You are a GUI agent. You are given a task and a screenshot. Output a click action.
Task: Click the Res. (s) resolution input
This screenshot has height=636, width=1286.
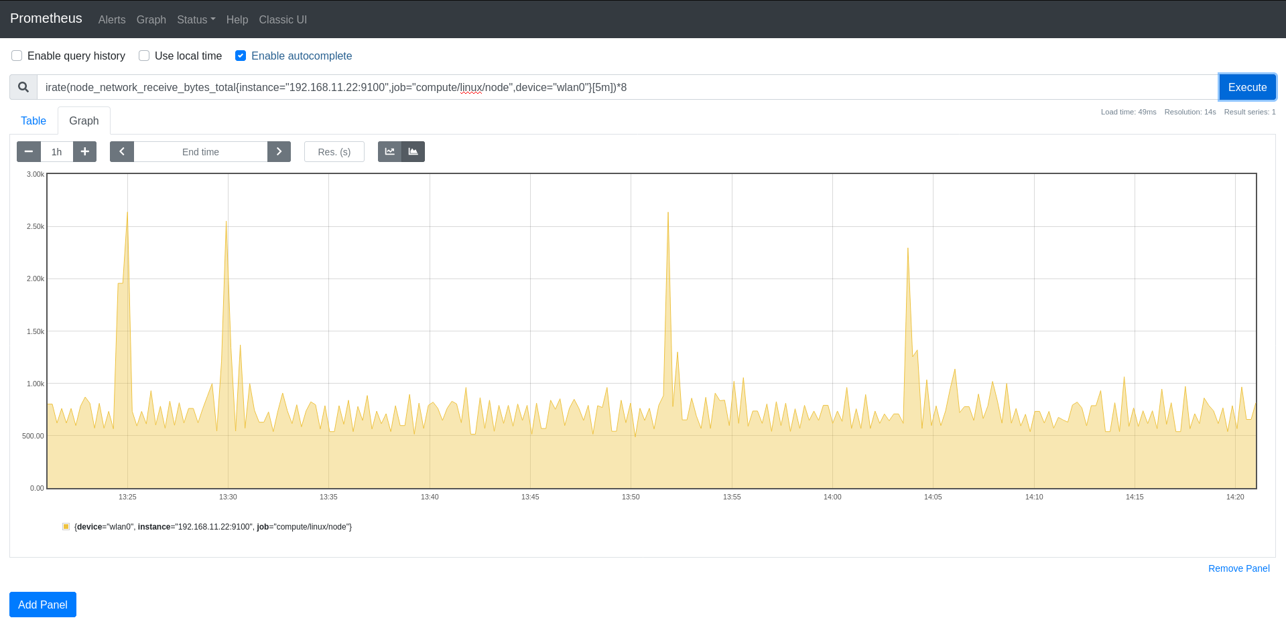[x=334, y=152]
